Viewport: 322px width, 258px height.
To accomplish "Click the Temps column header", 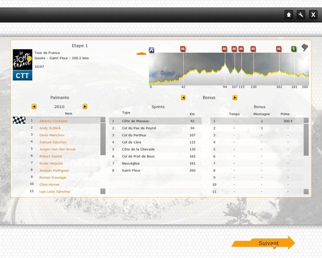I will [234, 114].
